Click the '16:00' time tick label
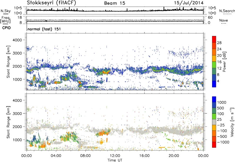235x162 pixels. 144,156
